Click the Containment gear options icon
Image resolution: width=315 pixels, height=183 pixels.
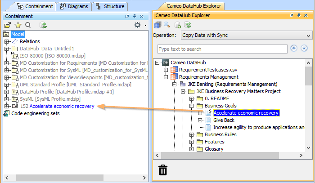point(137,25)
